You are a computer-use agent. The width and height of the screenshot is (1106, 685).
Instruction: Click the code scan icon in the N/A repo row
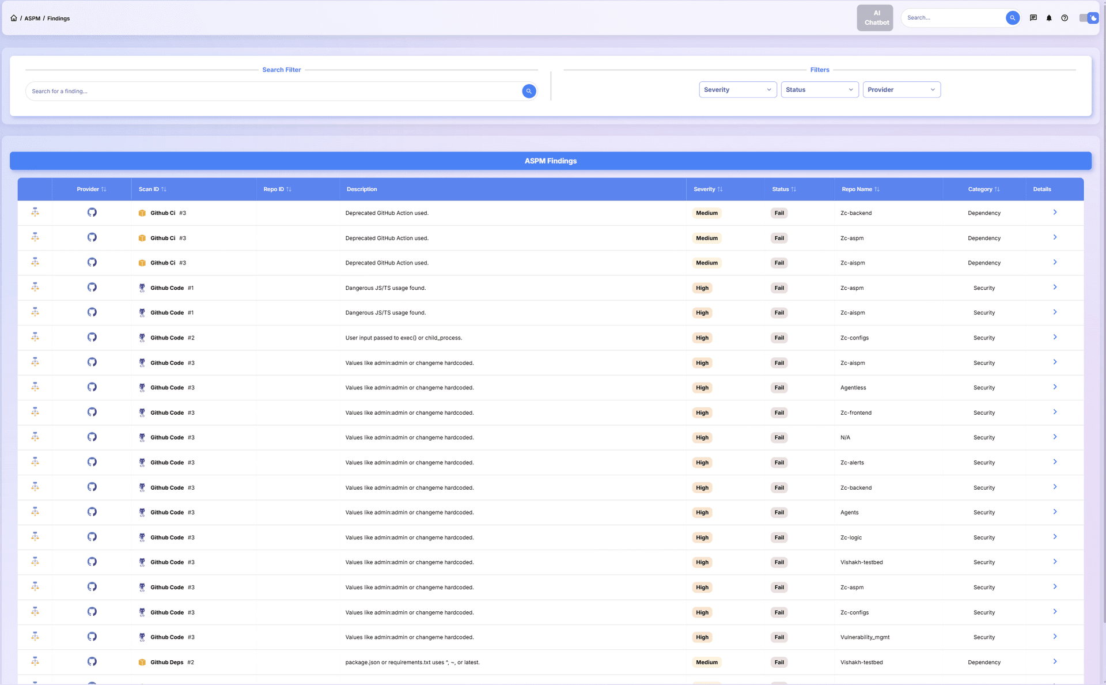pyautogui.click(x=142, y=438)
